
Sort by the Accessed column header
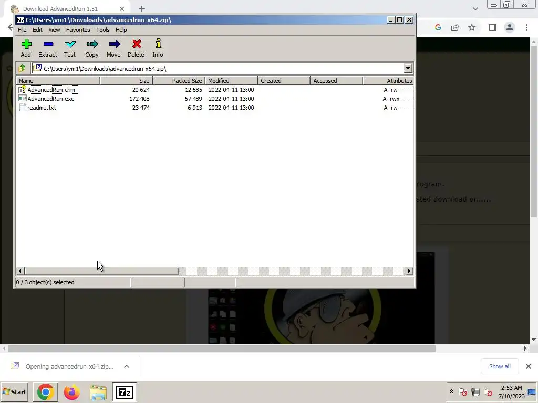click(336, 80)
